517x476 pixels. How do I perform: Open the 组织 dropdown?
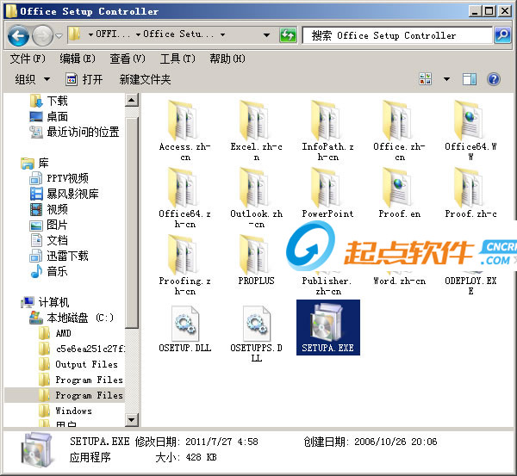pos(33,79)
